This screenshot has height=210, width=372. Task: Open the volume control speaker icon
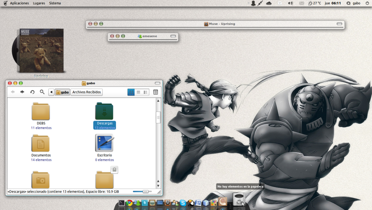290,3
